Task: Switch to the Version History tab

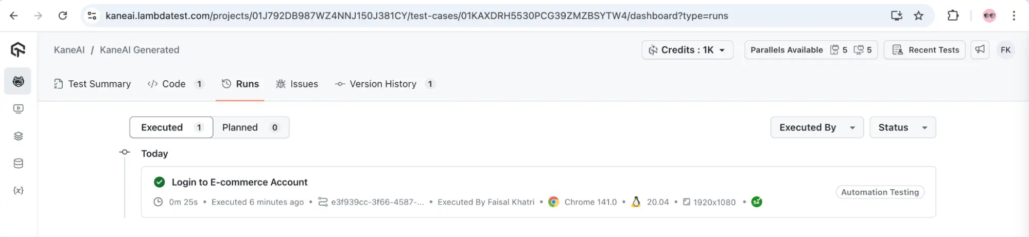Action: [384, 84]
